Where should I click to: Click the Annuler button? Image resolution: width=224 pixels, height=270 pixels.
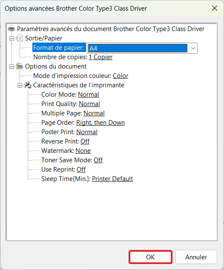[x=196, y=257]
